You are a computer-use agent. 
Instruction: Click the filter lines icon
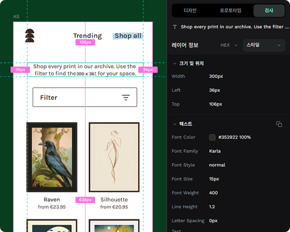(126, 98)
